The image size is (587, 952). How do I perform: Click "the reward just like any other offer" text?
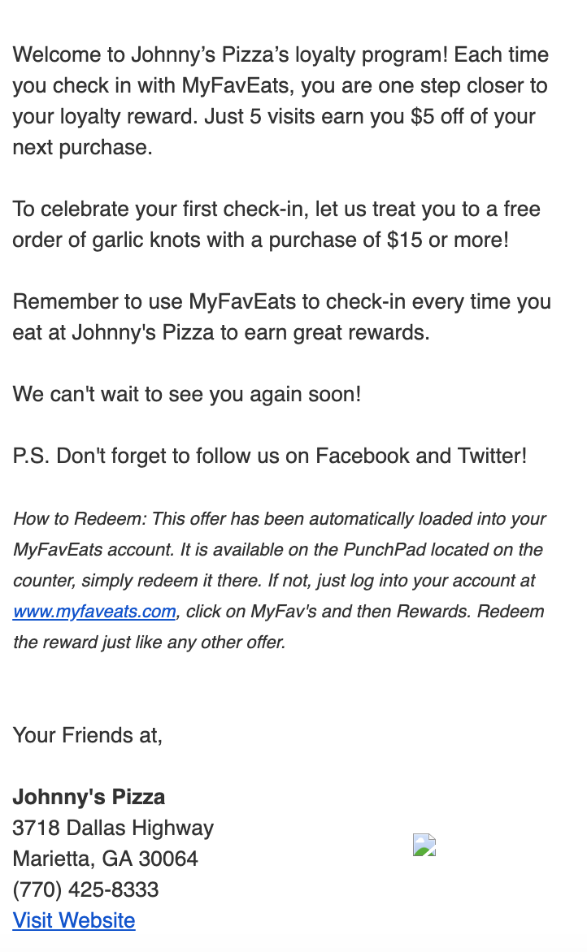point(149,643)
